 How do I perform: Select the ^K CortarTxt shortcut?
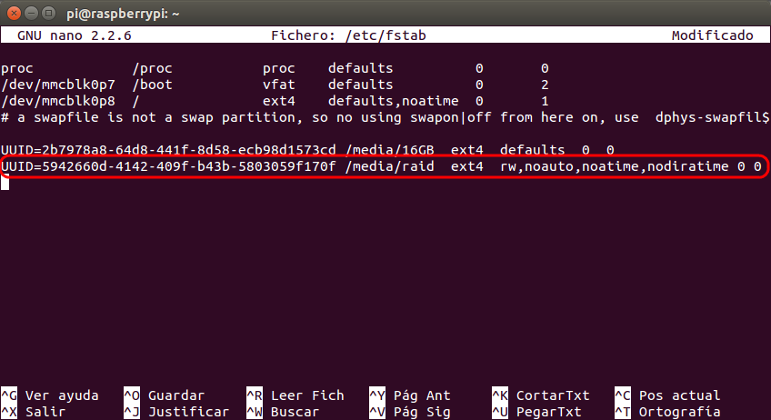540,395
